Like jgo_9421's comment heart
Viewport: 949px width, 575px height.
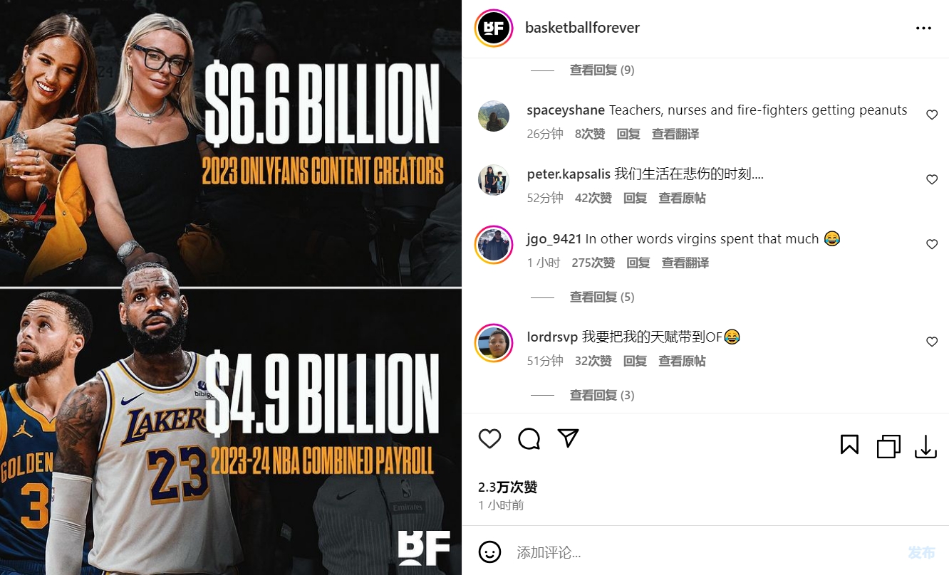(x=932, y=244)
